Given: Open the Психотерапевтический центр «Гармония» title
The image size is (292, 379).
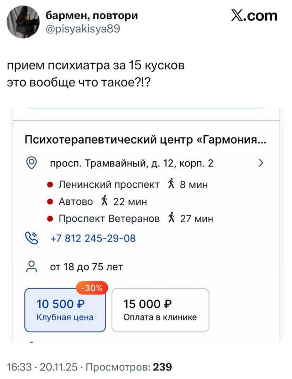Looking at the screenshot, I should 144,140.
